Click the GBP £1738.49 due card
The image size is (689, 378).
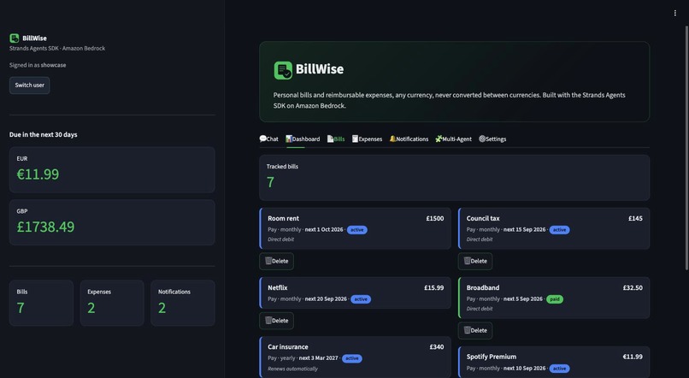pyautogui.click(x=112, y=222)
